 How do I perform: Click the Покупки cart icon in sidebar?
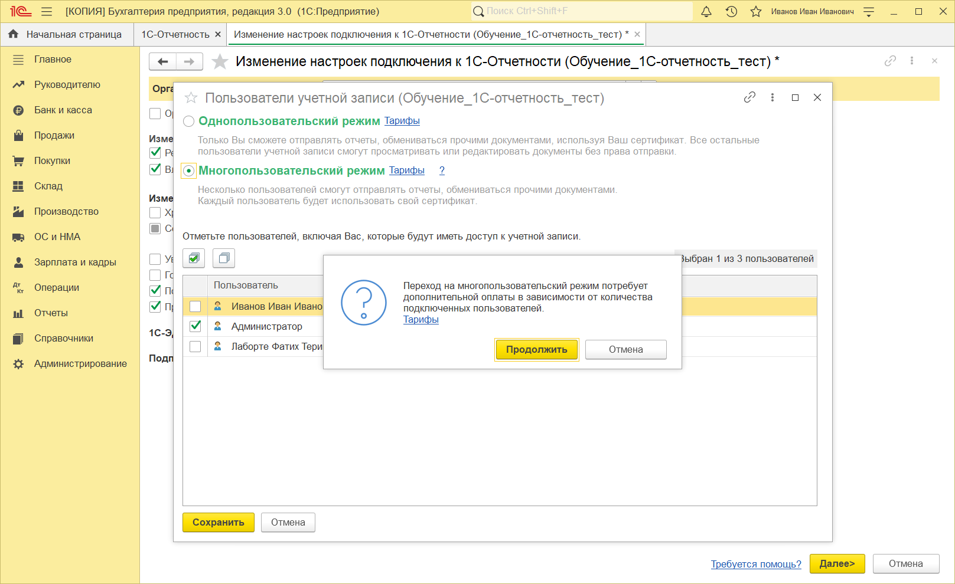[x=18, y=160]
